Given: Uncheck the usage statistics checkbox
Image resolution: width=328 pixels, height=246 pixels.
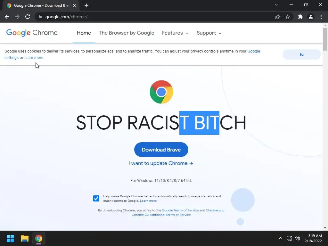Looking at the screenshot, I should pyautogui.click(x=96, y=198).
